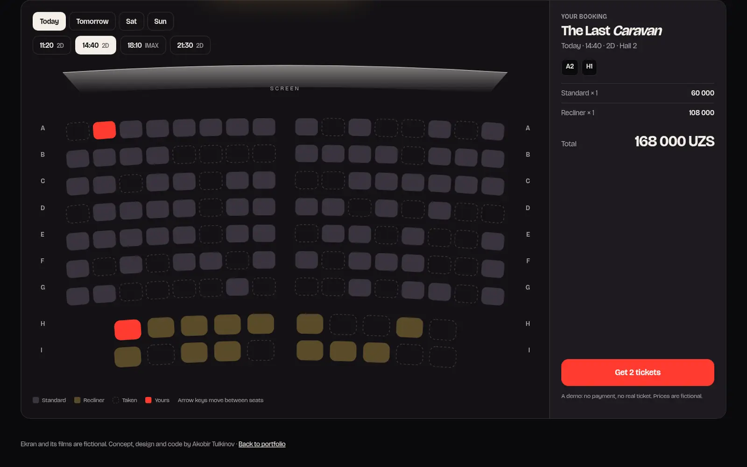Pick the 14:40 2D showtime

[96, 45]
